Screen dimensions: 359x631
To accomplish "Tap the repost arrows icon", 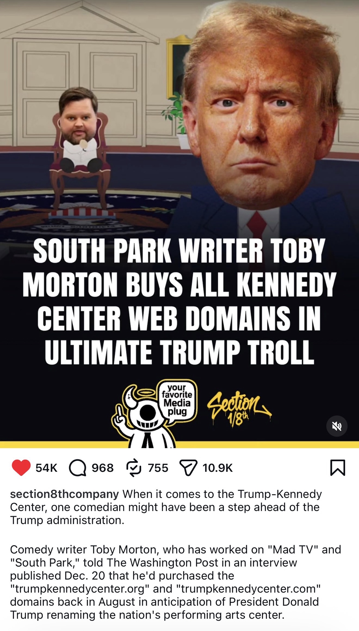I will tap(134, 468).
